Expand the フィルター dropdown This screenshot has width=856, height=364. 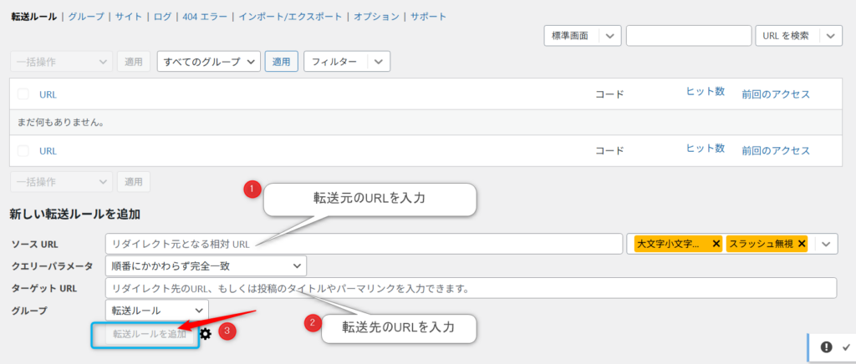379,62
